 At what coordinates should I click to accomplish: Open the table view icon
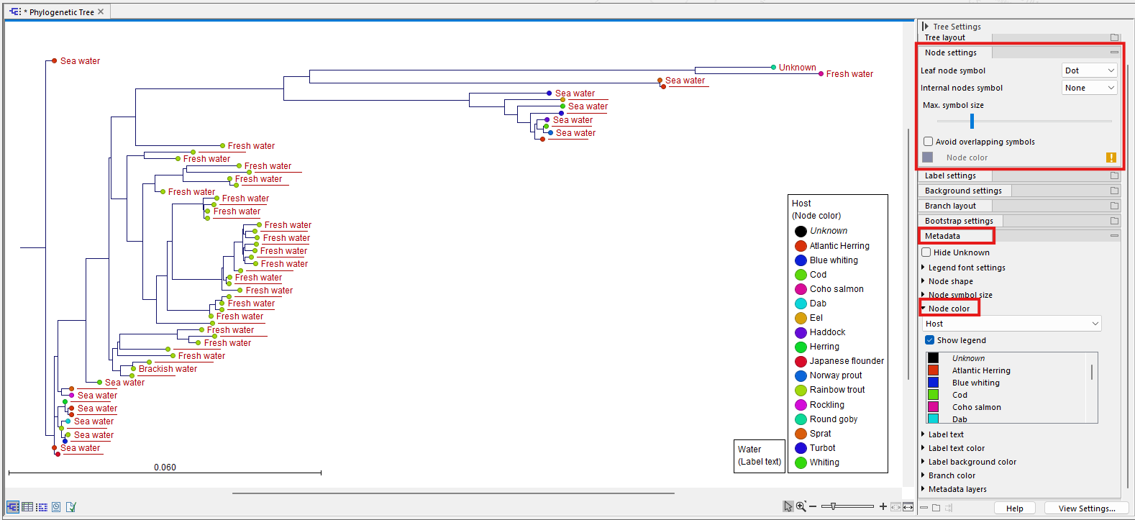pos(27,507)
